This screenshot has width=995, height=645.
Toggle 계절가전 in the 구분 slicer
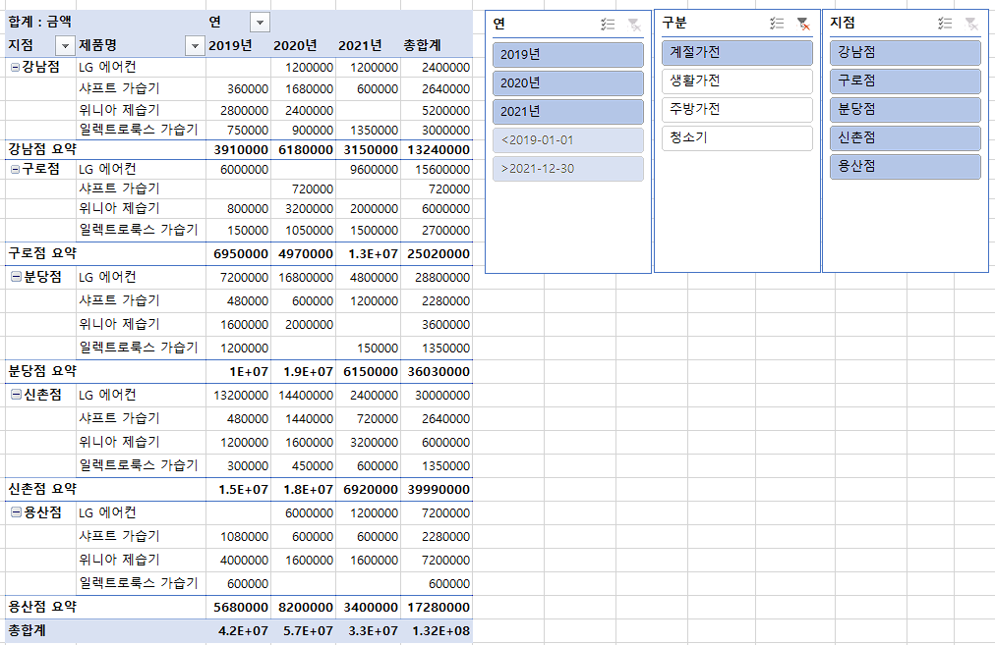[736, 53]
